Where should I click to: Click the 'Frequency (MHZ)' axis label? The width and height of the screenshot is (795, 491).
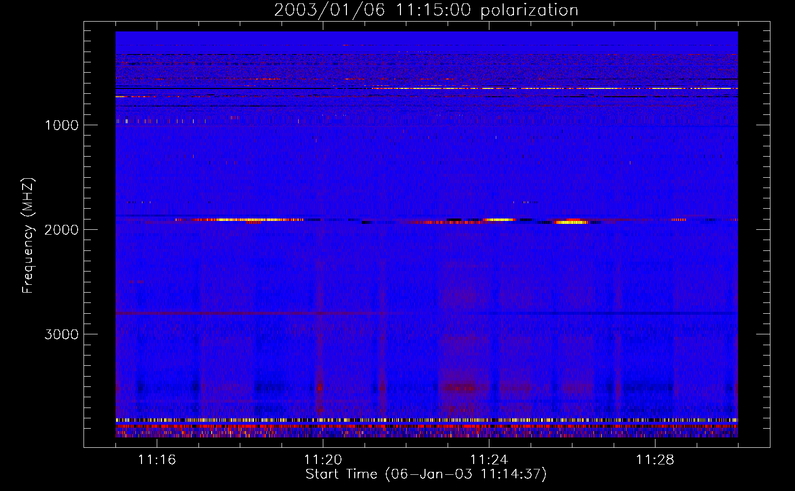[x=28, y=236]
